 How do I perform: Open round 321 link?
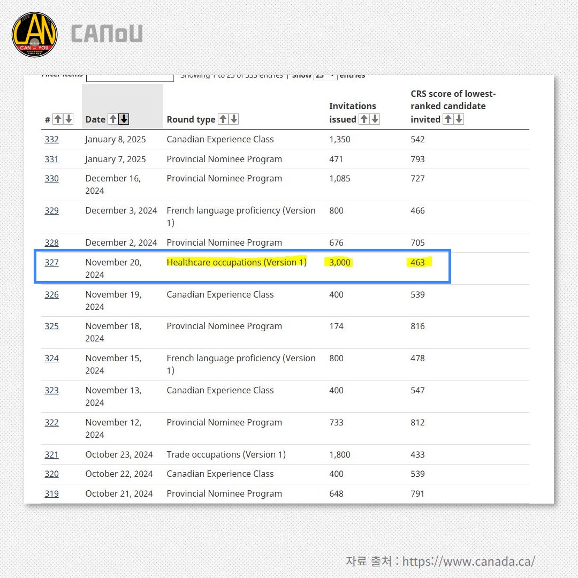point(51,454)
